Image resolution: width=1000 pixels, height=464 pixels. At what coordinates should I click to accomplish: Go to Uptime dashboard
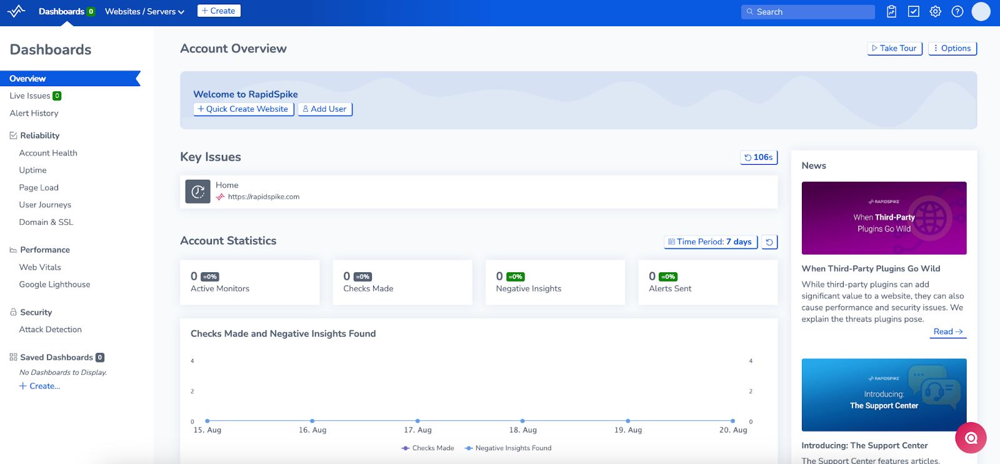[32, 170]
